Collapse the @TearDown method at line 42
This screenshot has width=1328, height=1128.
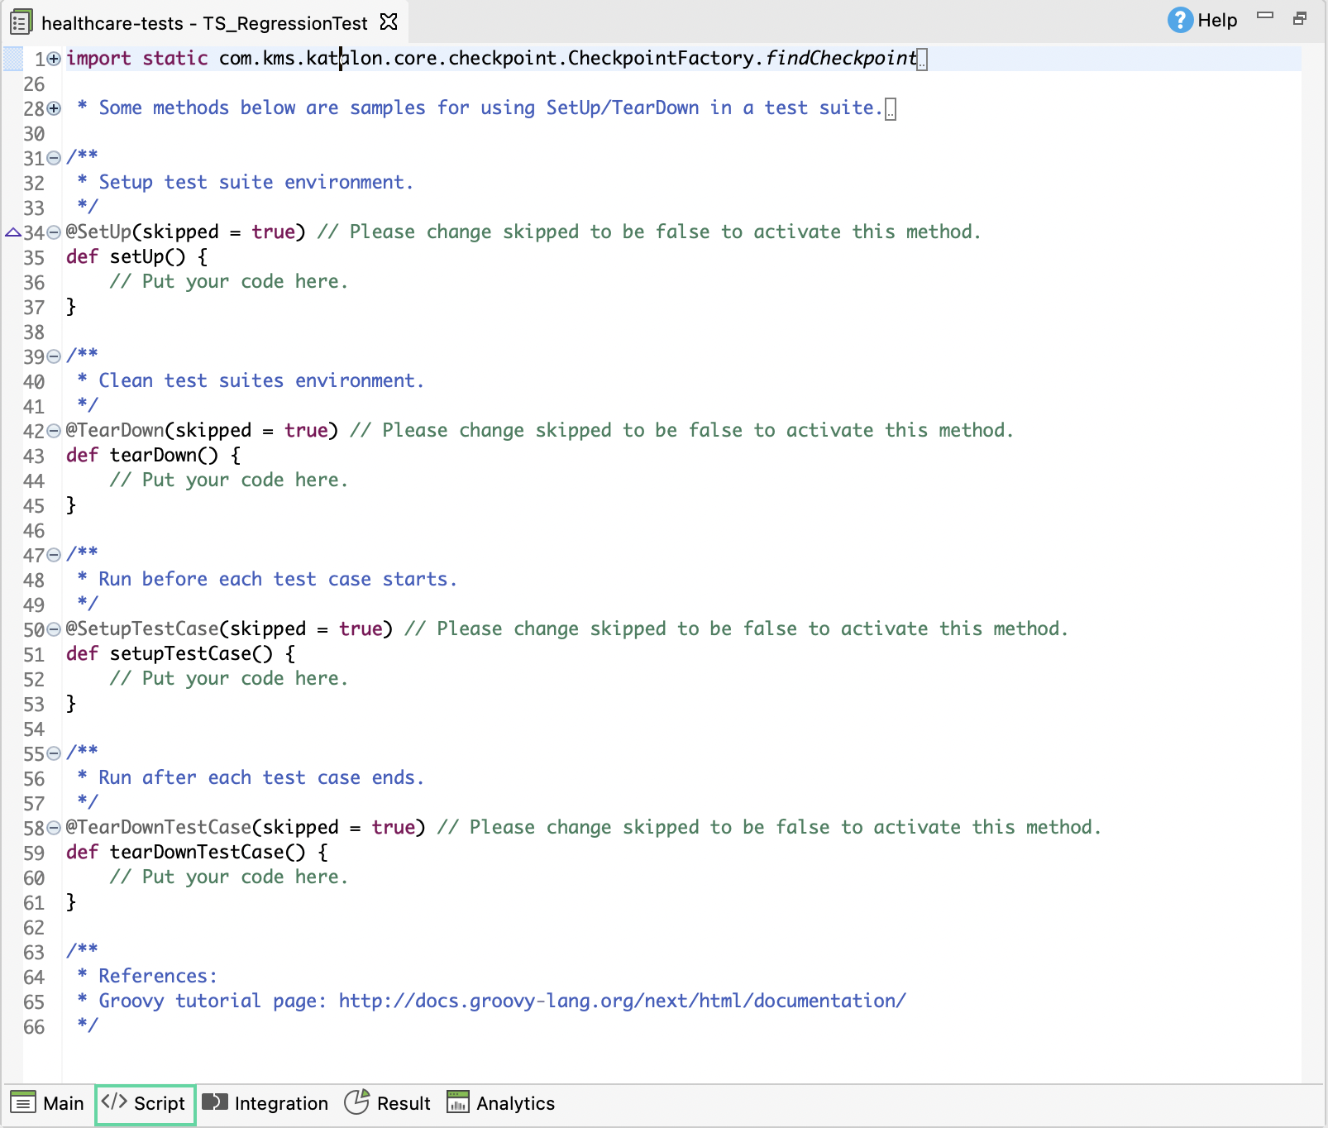coord(54,431)
